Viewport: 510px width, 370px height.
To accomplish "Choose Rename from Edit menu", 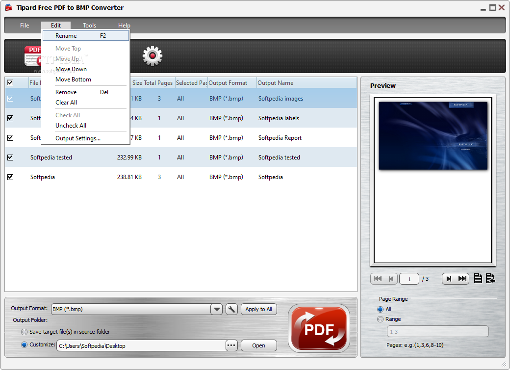I will (86, 36).
